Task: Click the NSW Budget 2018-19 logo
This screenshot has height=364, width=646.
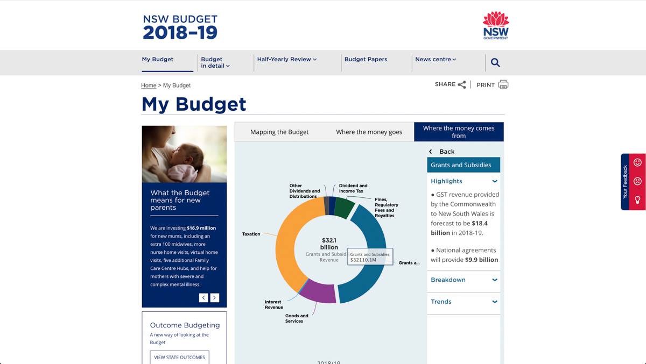Action: [x=180, y=27]
